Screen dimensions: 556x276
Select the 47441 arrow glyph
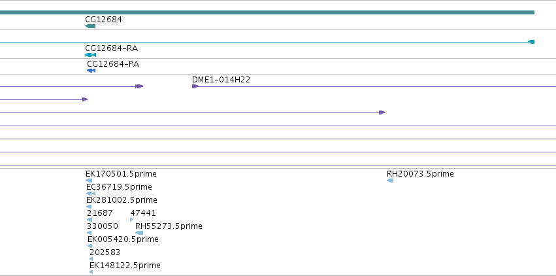(x=132, y=220)
